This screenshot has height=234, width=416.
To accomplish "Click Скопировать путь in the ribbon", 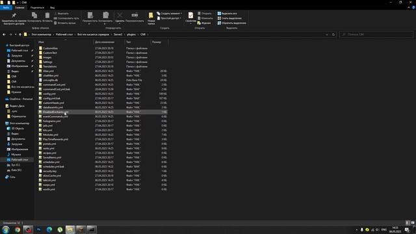I will pos(66,18).
